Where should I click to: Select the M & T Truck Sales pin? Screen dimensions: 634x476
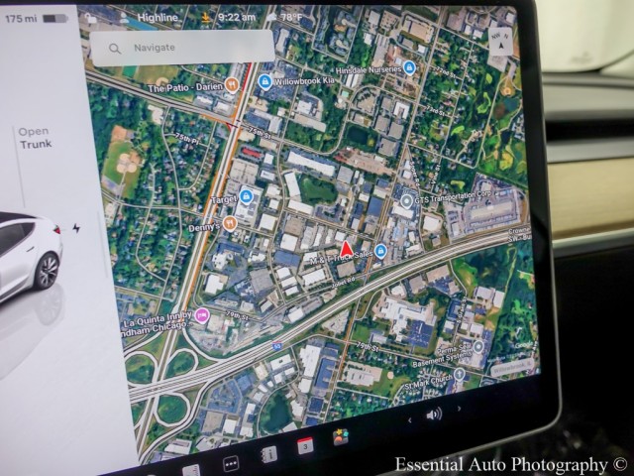pyautogui.click(x=380, y=251)
